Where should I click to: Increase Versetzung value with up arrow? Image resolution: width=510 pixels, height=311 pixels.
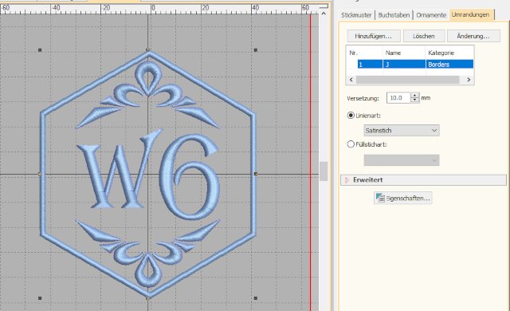[414, 96]
